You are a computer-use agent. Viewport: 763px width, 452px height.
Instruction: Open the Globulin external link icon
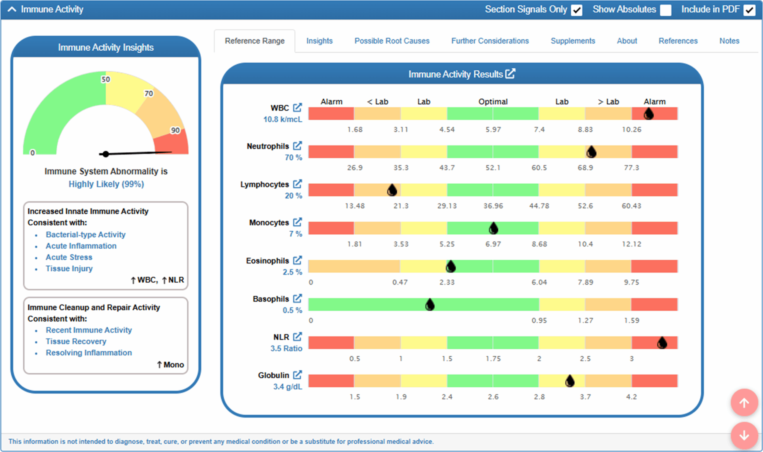point(297,375)
